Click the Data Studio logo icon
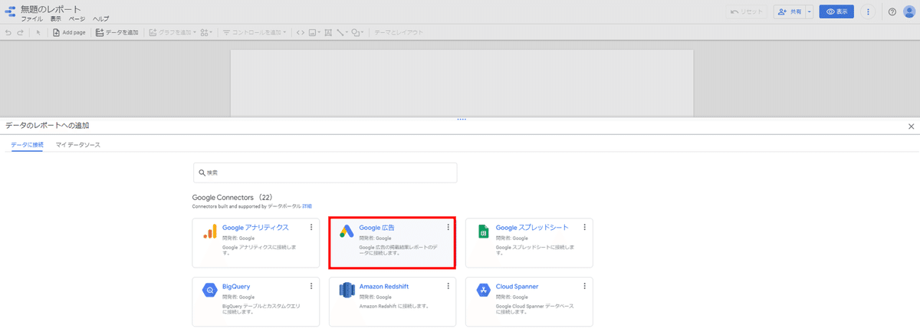 (9, 12)
